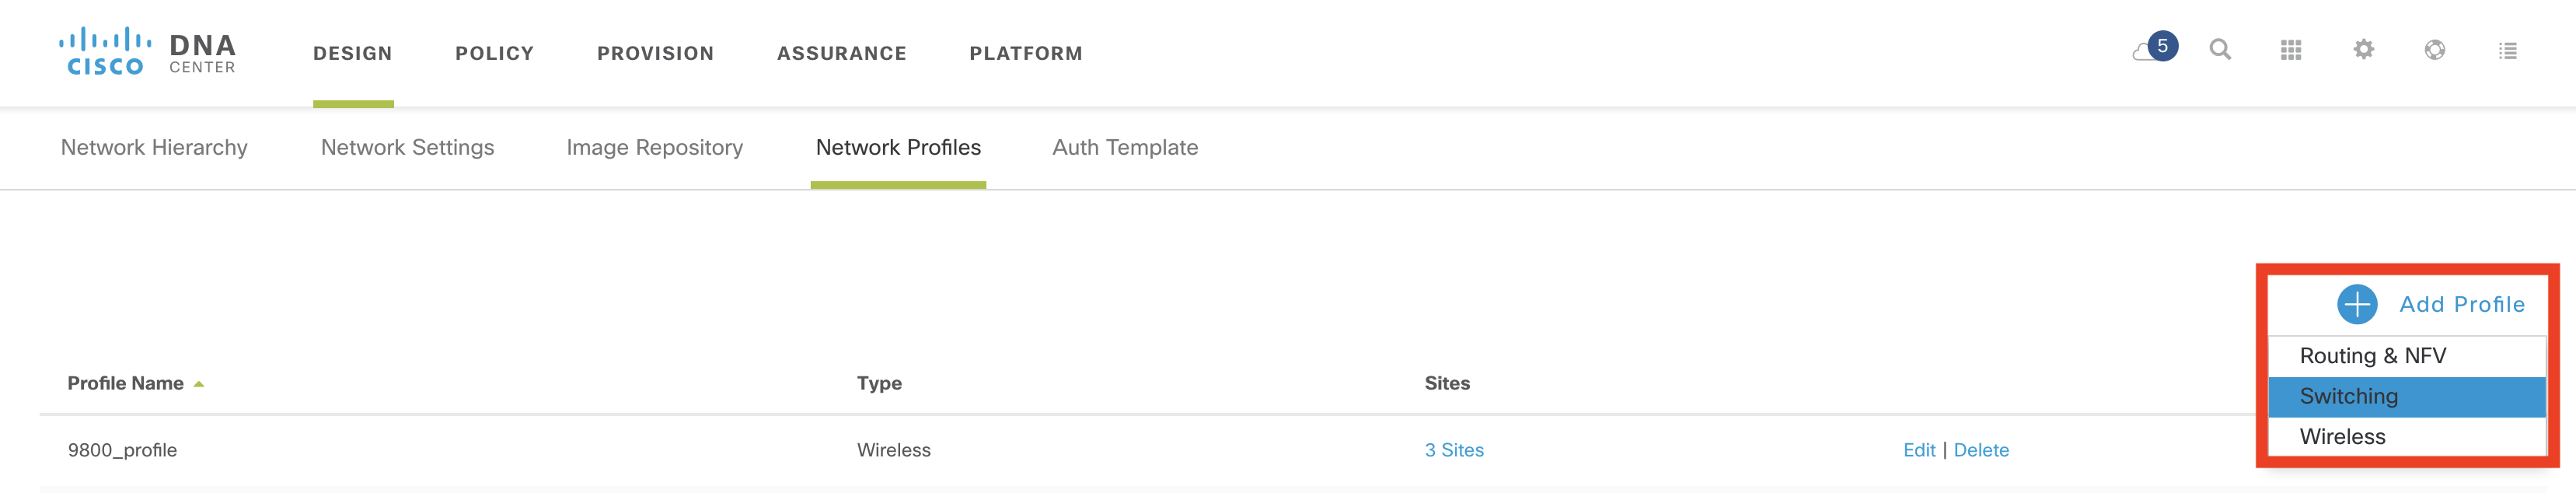The image size is (2576, 493).
Task: Open the settings gear icon
Action: [2363, 50]
